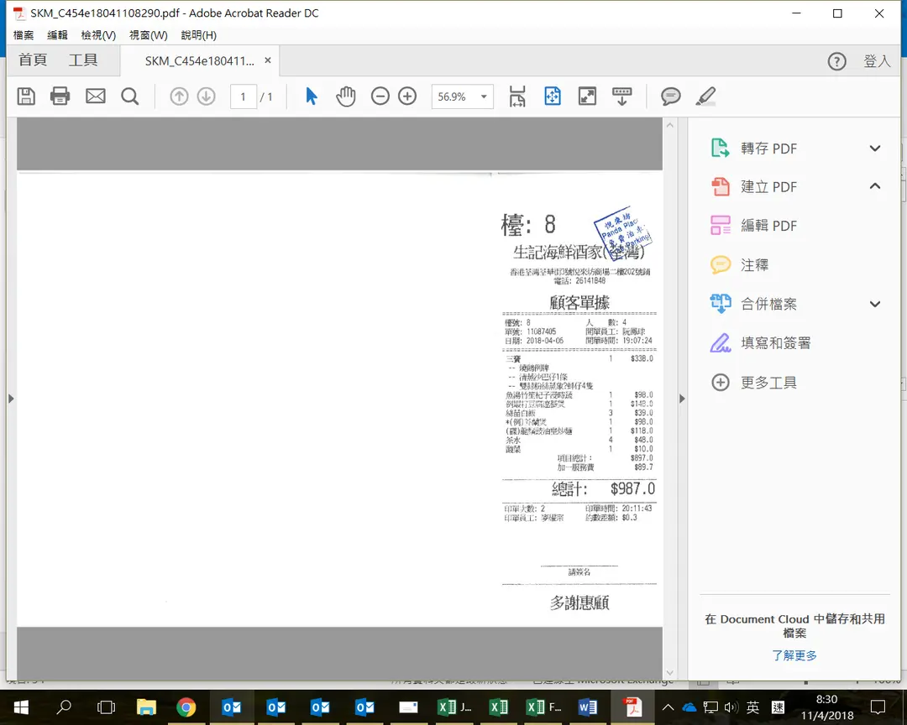Activate the Hand pan tool
The width and height of the screenshot is (907, 725).
(x=345, y=96)
